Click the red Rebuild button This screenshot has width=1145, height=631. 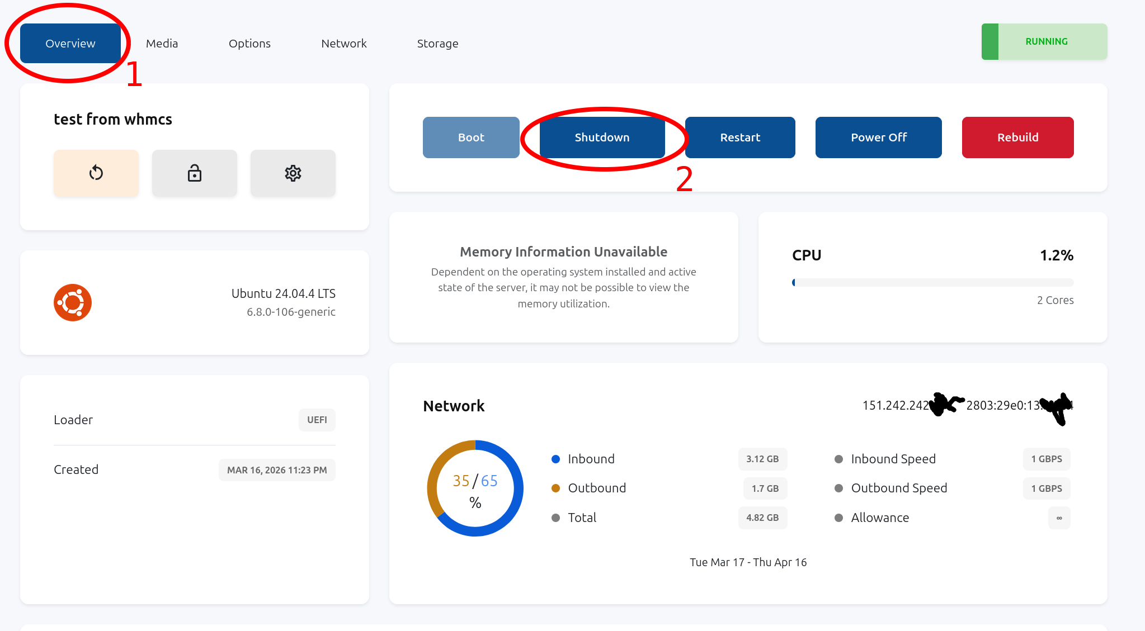pos(1017,137)
